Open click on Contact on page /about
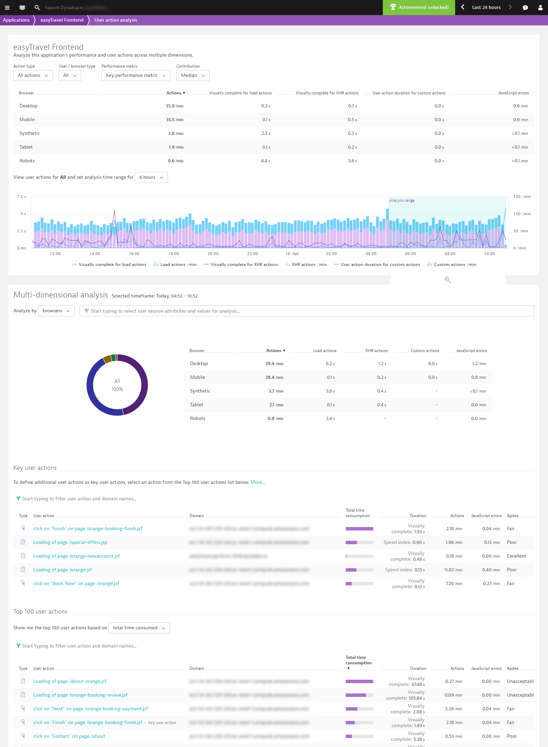 pos(69,736)
